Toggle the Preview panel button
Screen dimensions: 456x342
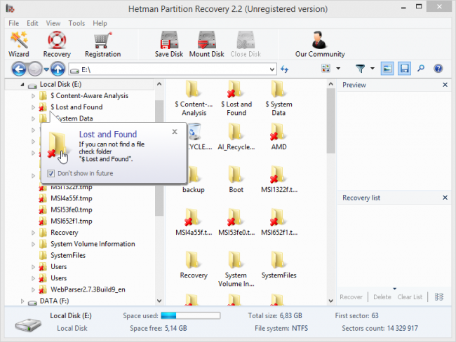[387, 69]
